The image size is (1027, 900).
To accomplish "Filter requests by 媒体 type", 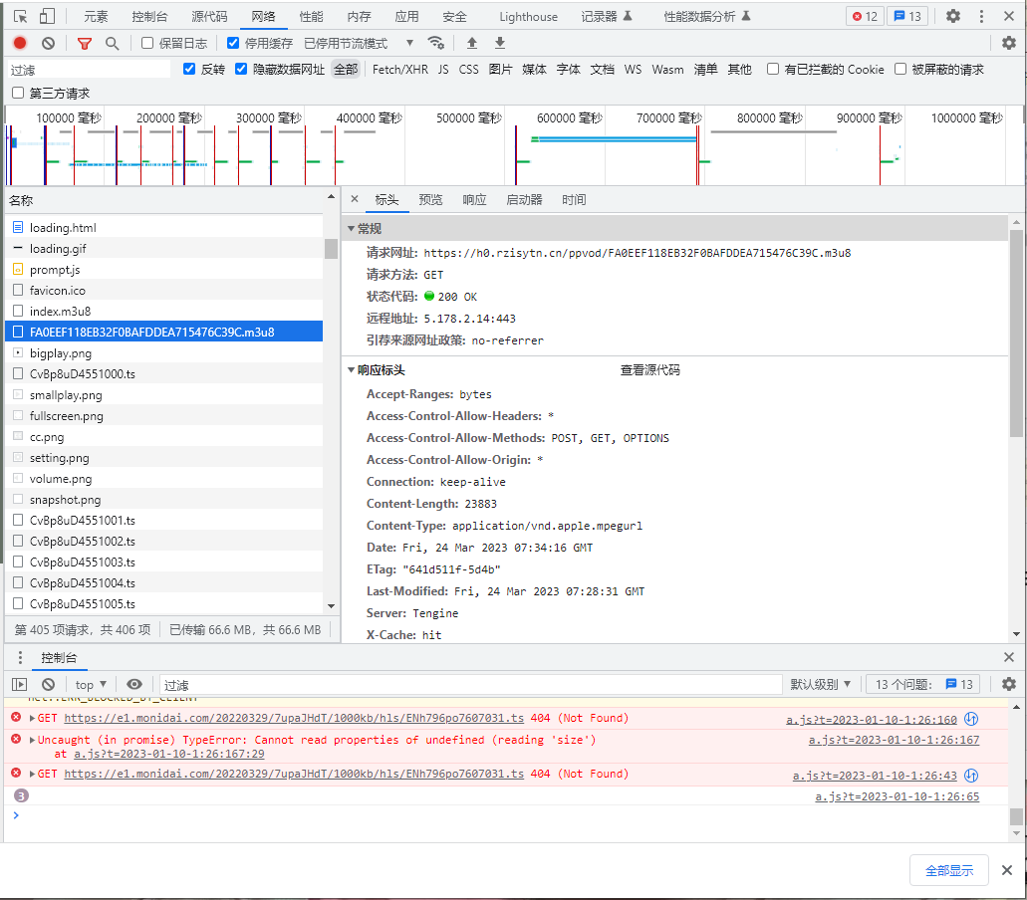I will coord(535,70).
